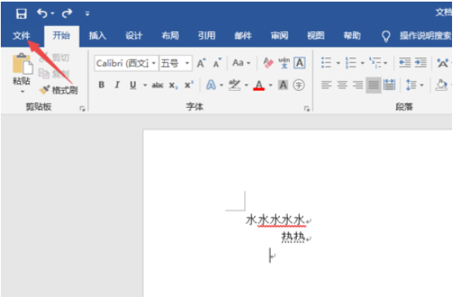466x297 pixels.
Task: Open the undo history dropdown arrow
Action: coord(53,13)
